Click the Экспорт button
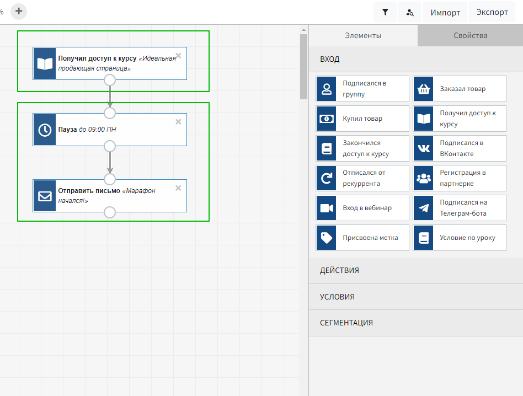Screen dimensions: 523x396 tap(492, 12)
